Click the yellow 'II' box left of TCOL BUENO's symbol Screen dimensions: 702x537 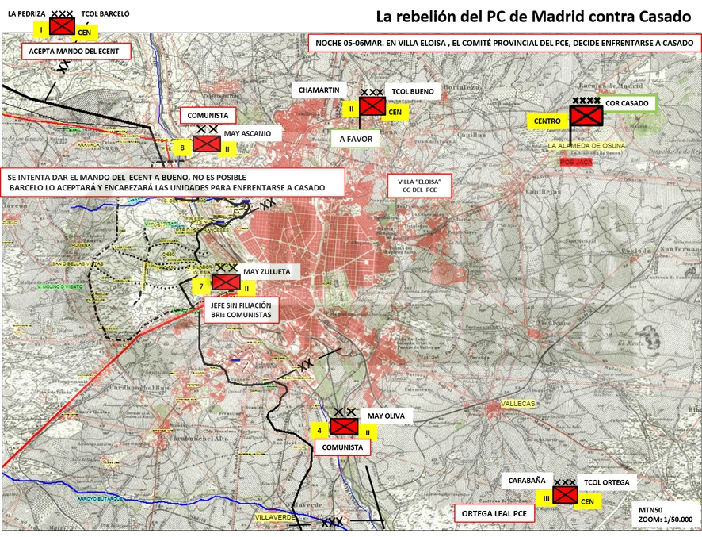(x=352, y=109)
